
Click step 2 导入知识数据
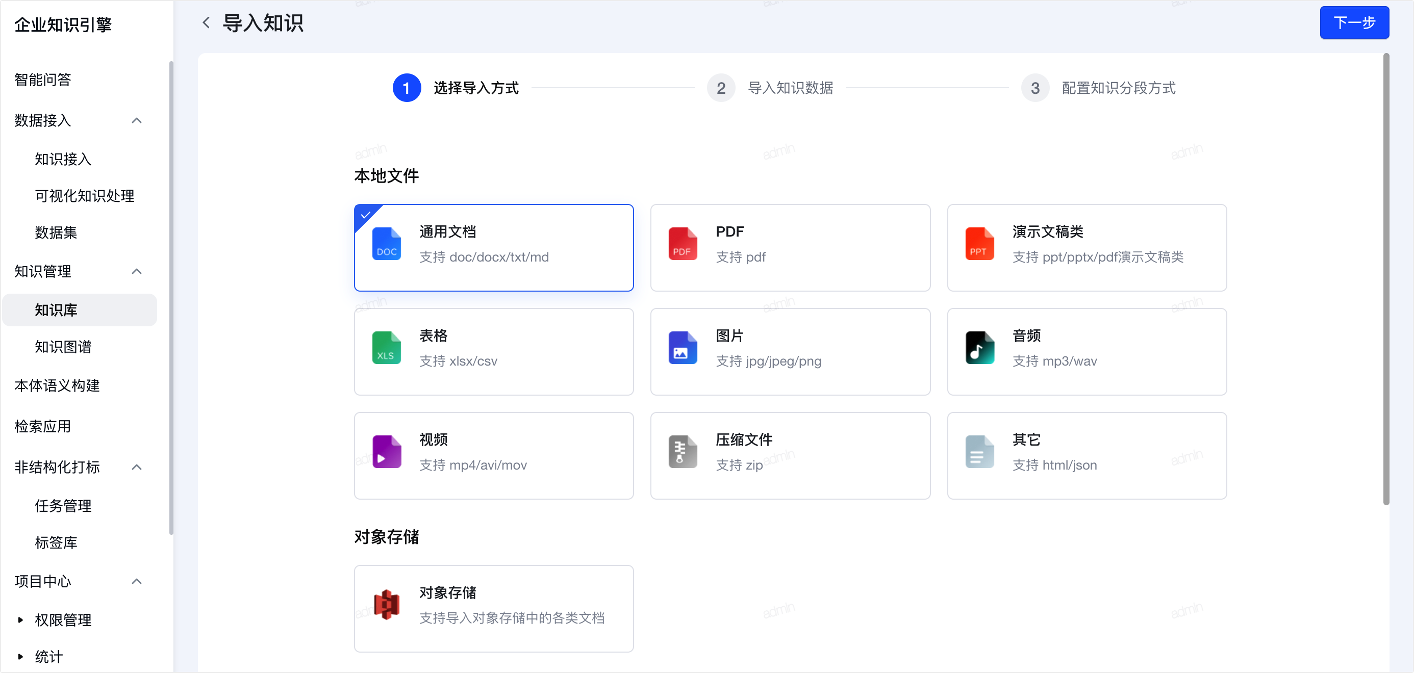click(x=770, y=88)
